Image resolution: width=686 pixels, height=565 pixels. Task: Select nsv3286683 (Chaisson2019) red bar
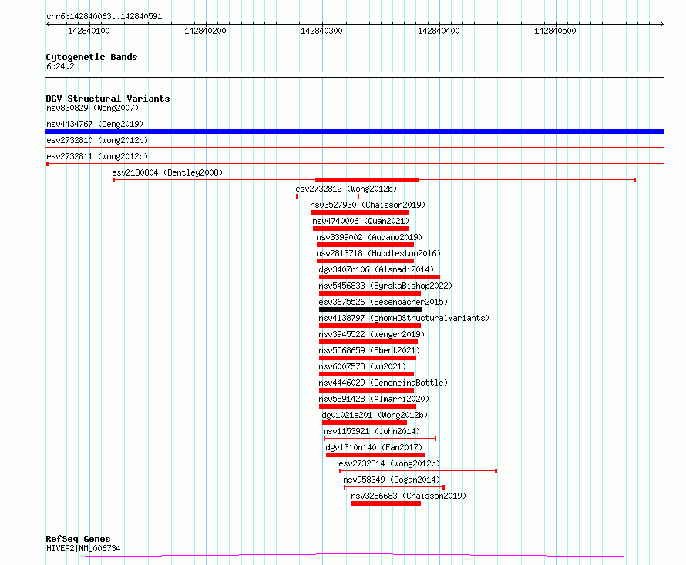pos(386,503)
